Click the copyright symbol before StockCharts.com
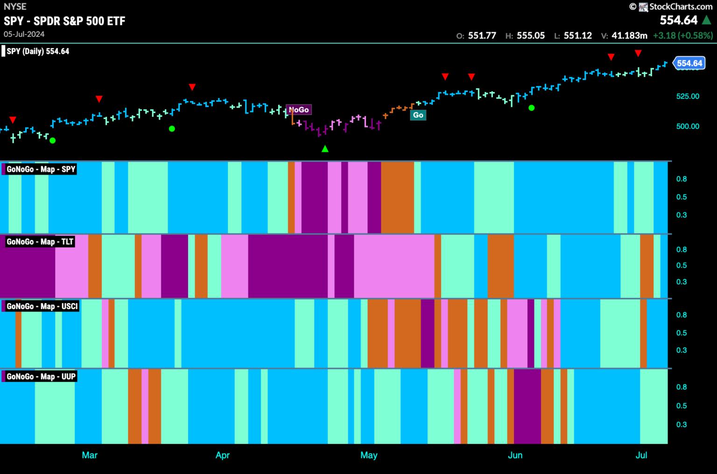 point(633,7)
